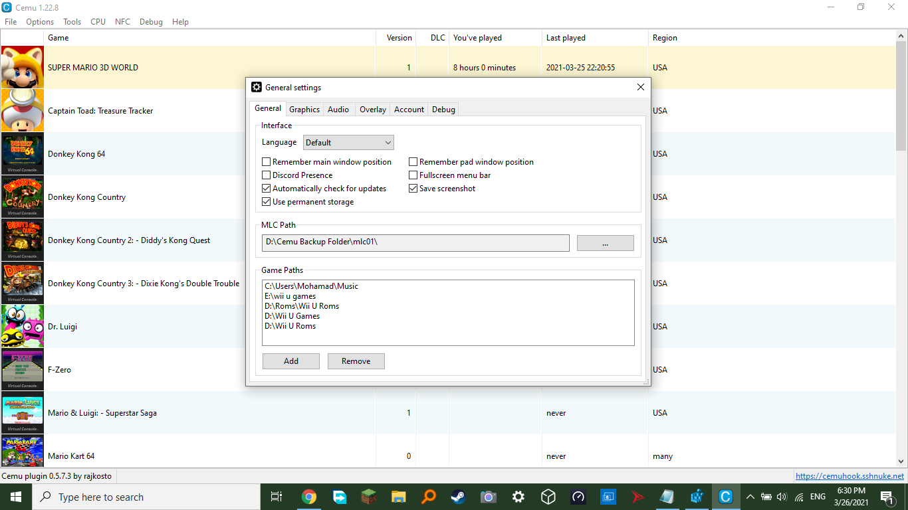The image size is (908, 510).
Task: Open the NFC menu
Action: pos(122,22)
